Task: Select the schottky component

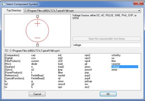Action: 116,55
